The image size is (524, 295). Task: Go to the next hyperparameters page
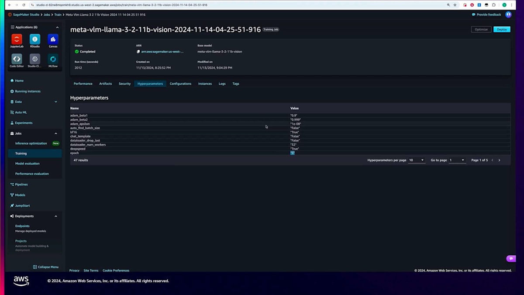499,160
